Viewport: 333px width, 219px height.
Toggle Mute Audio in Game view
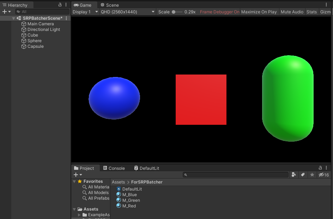point(292,12)
